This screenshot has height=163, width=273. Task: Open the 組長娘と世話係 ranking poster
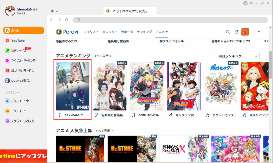pos(110,86)
